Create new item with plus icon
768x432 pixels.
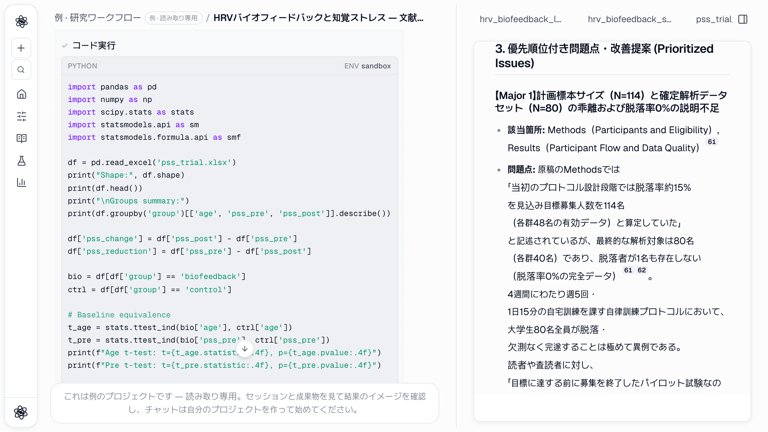click(x=21, y=48)
